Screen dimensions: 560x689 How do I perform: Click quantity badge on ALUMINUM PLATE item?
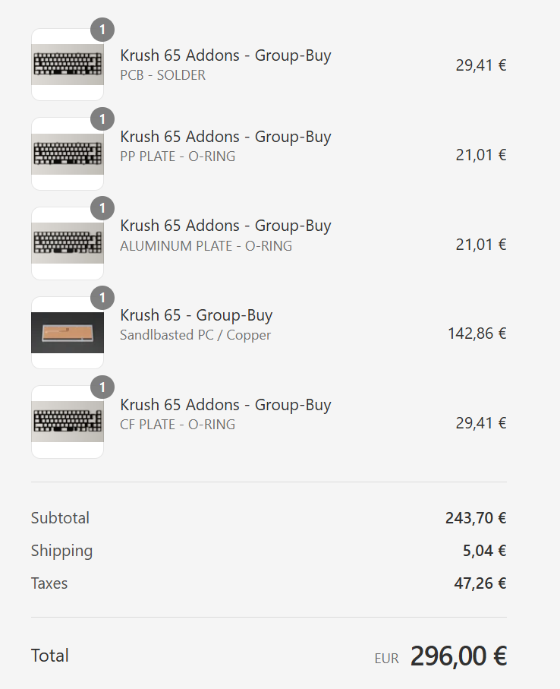[x=102, y=208]
